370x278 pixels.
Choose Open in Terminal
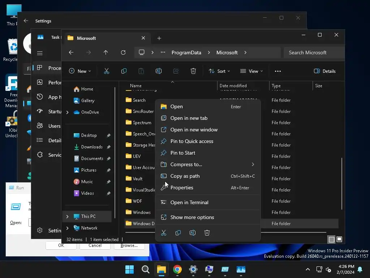(208, 203)
